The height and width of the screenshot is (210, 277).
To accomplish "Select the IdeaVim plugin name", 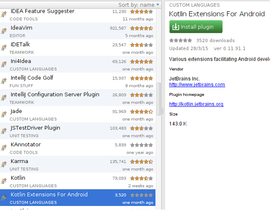I will [22, 28].
